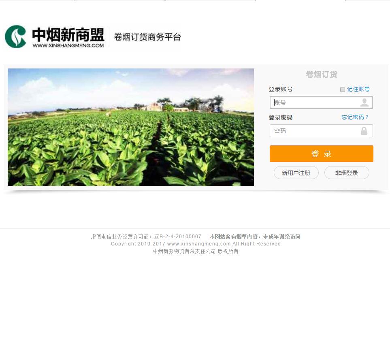Click the padlock icon in password field
The image size is (390, 337).
point(364,131)
